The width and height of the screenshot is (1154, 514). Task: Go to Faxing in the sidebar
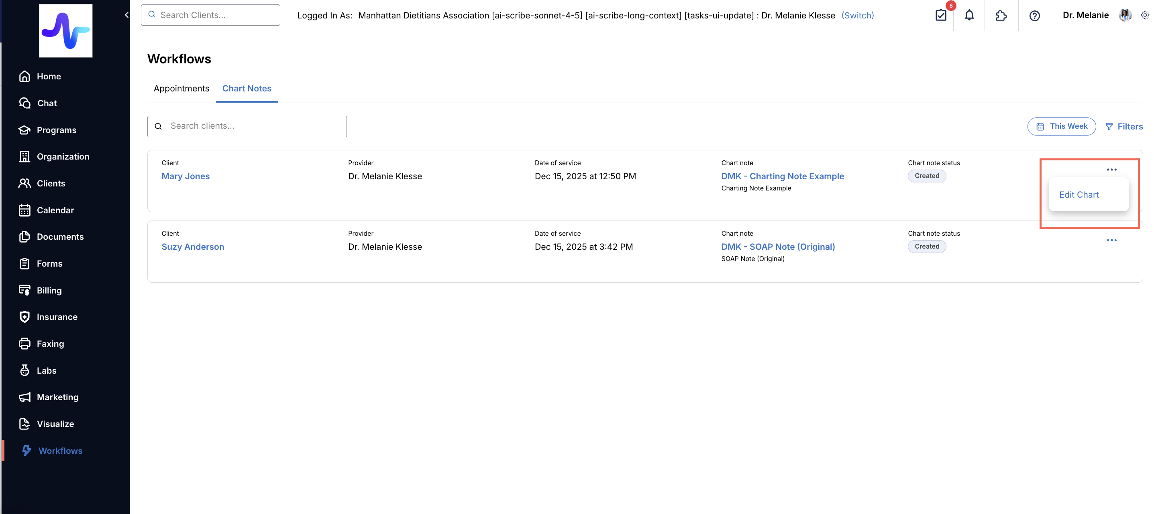pyautogui.click(x=50, y=344)
